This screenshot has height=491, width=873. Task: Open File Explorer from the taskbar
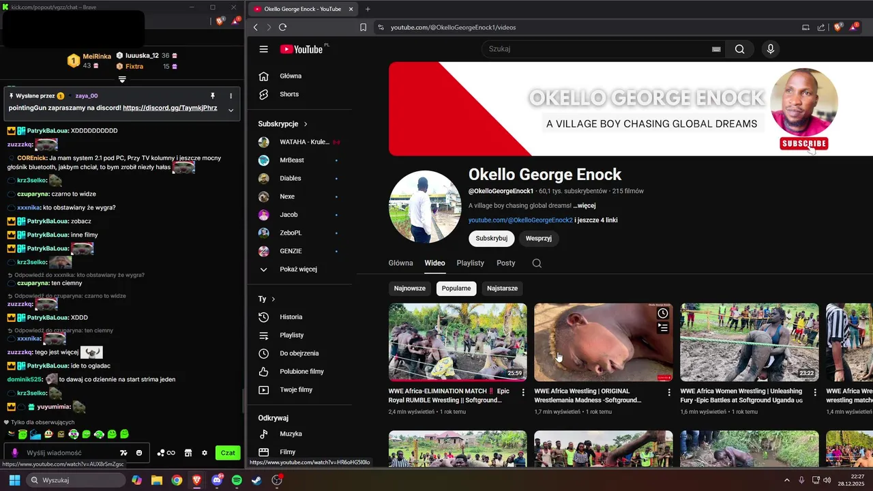click(x=157, y=480)
